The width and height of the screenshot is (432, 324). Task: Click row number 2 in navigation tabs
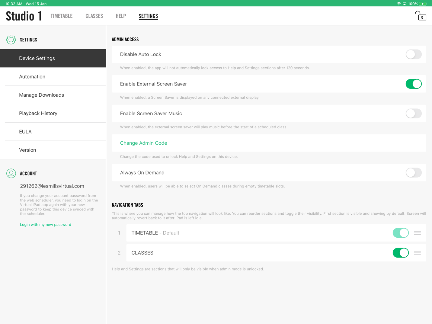point(119,253)
